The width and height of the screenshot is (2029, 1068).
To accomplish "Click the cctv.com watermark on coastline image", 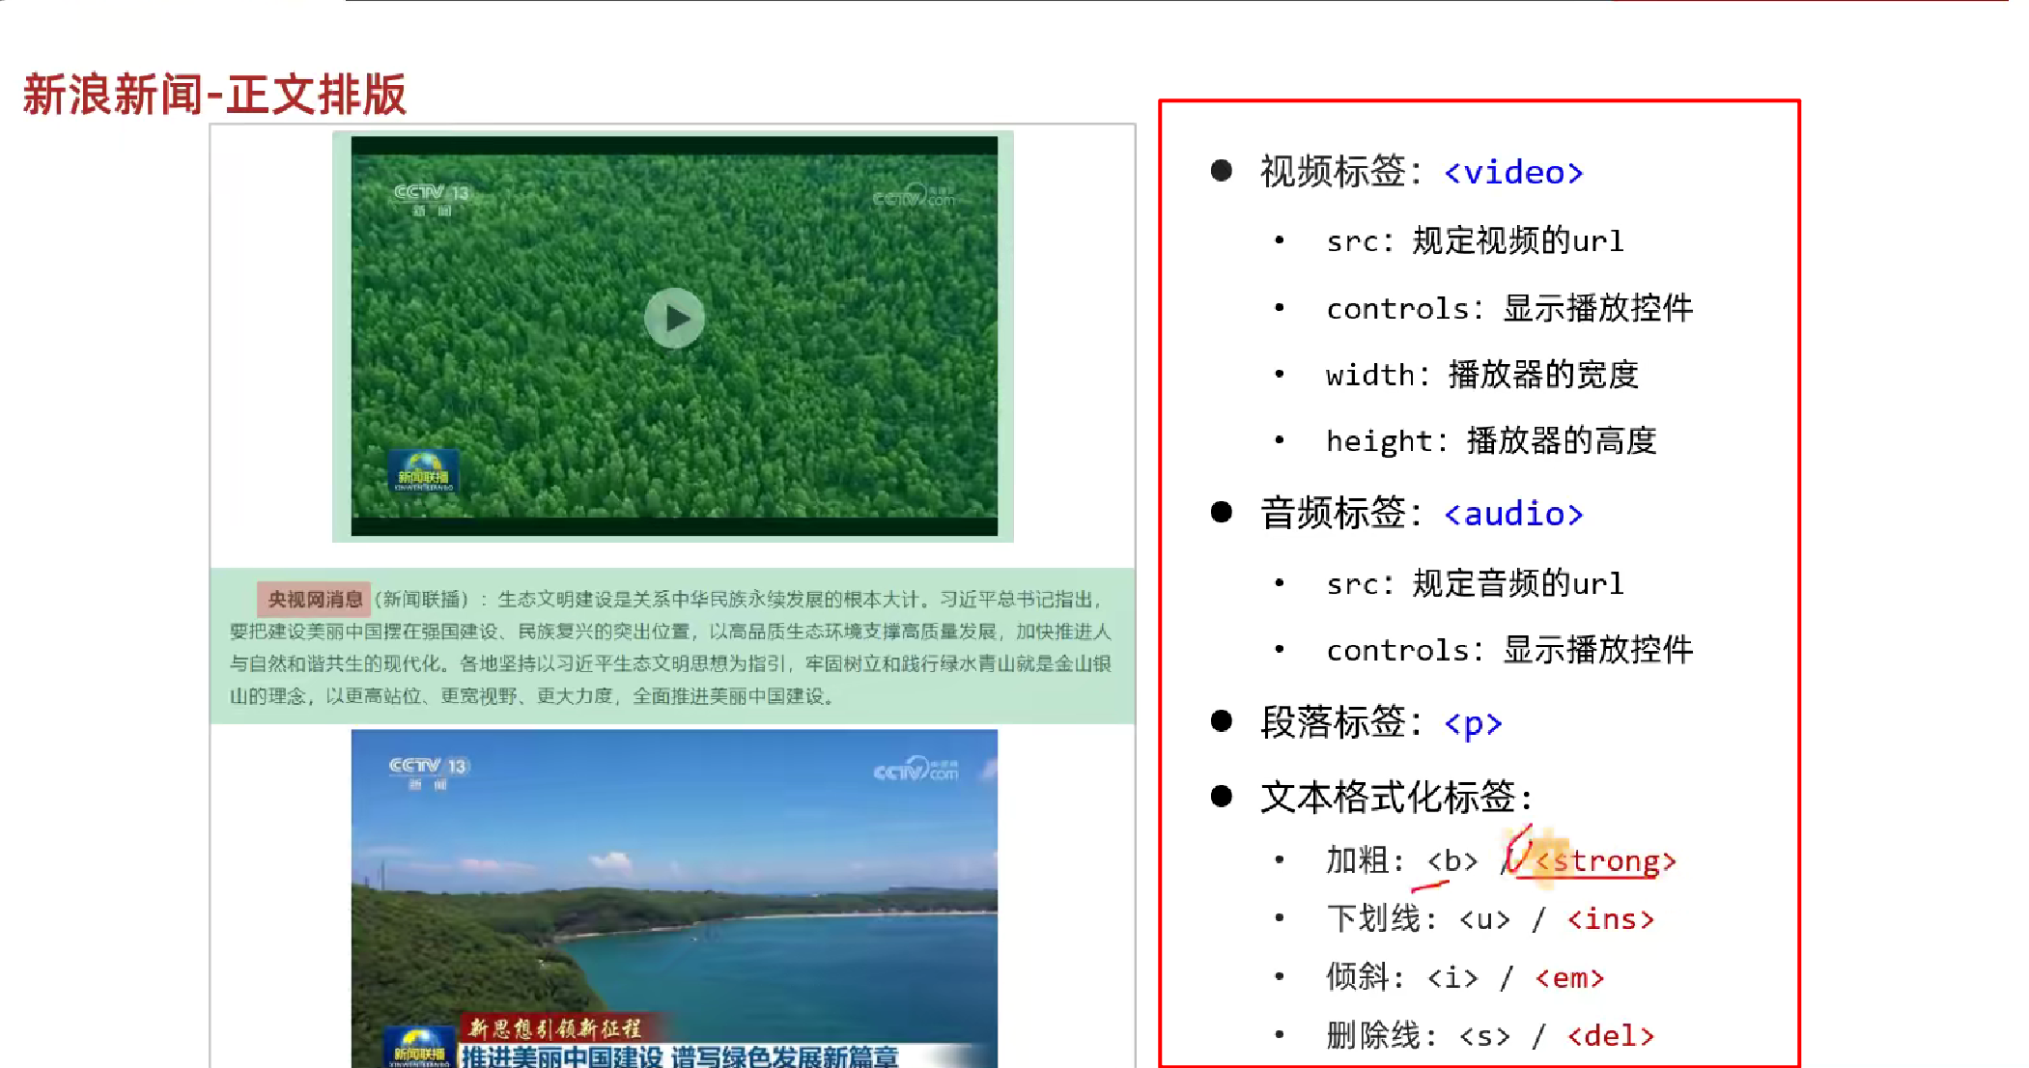I will pyautogui.click(x=916, y=770).
